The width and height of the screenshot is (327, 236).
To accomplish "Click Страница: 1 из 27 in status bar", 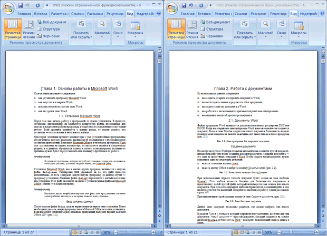I will (18, 232).
